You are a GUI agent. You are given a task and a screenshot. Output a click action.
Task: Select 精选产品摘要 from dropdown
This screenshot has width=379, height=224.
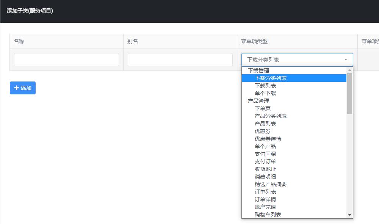(x=271, y=184)
